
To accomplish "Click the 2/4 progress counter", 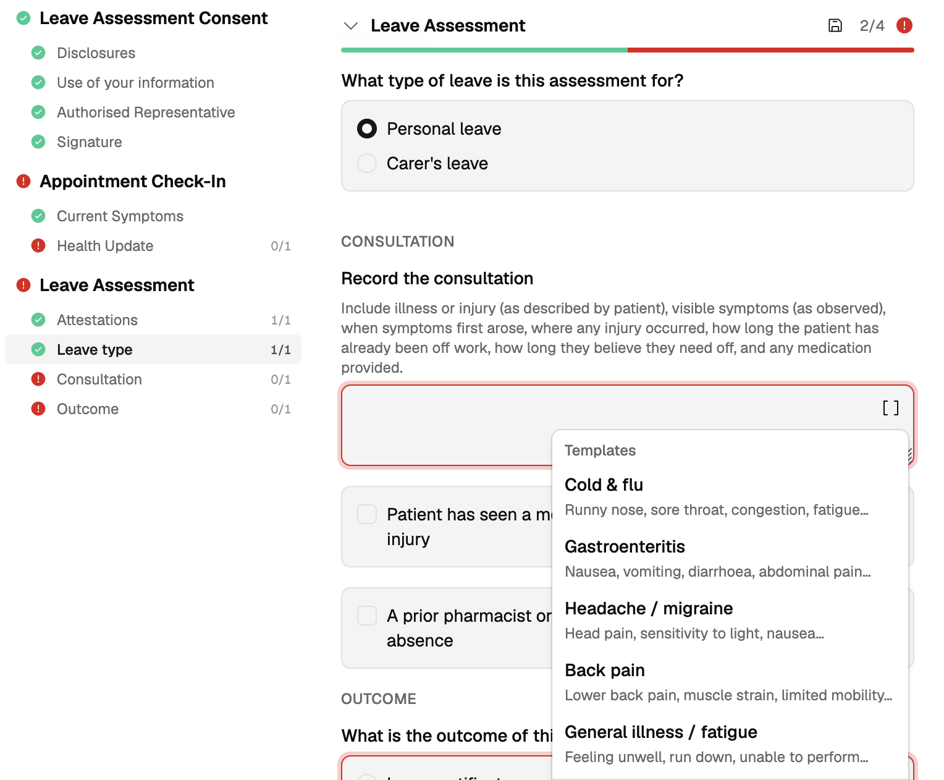I will pos(872,26).
